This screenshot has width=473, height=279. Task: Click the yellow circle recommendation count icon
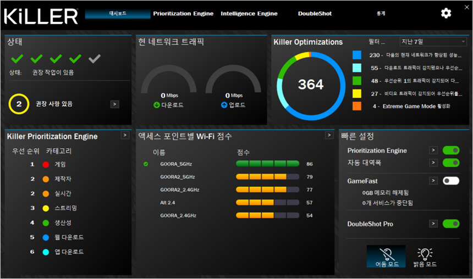click(x=19, y=104)
